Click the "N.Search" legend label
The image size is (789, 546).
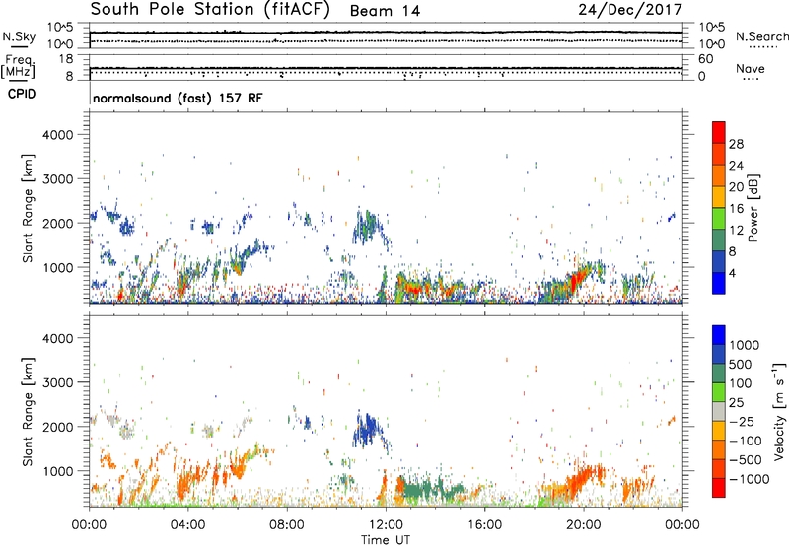762,36
